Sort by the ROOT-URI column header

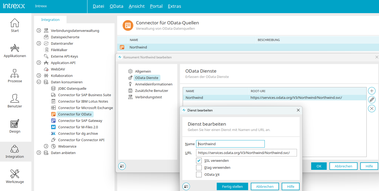click(x=307, y=91)
